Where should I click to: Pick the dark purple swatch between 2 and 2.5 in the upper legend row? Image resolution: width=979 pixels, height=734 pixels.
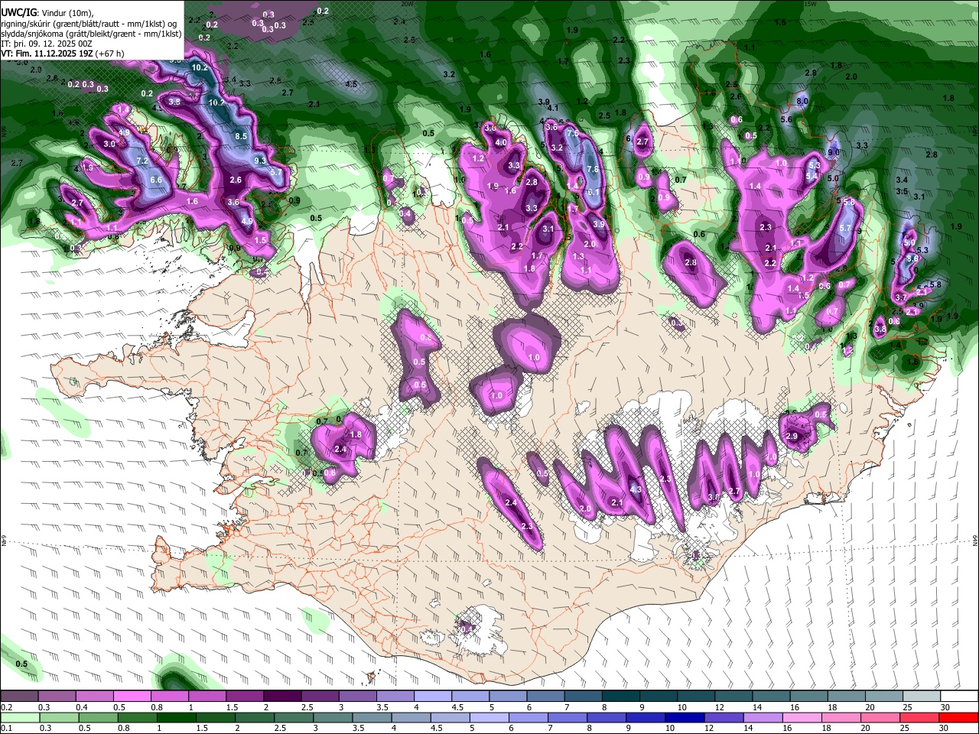pos(284,696)
